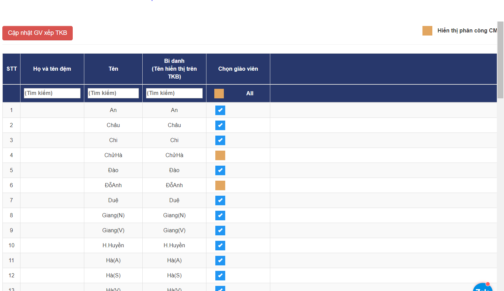
Task: Toggle the All select checkbox in header
Action: point(219,94)
